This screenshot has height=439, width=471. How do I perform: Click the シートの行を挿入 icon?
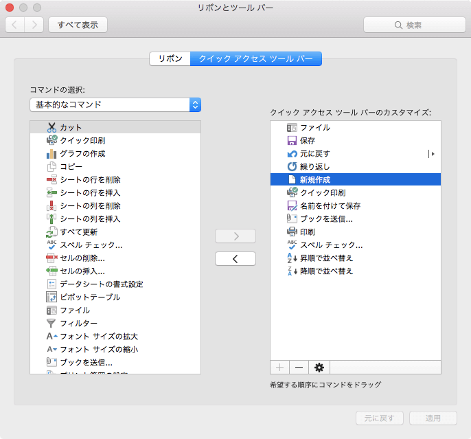[51, 192]
